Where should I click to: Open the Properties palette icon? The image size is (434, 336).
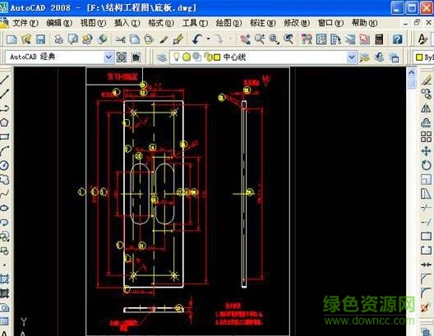[307, 39]
